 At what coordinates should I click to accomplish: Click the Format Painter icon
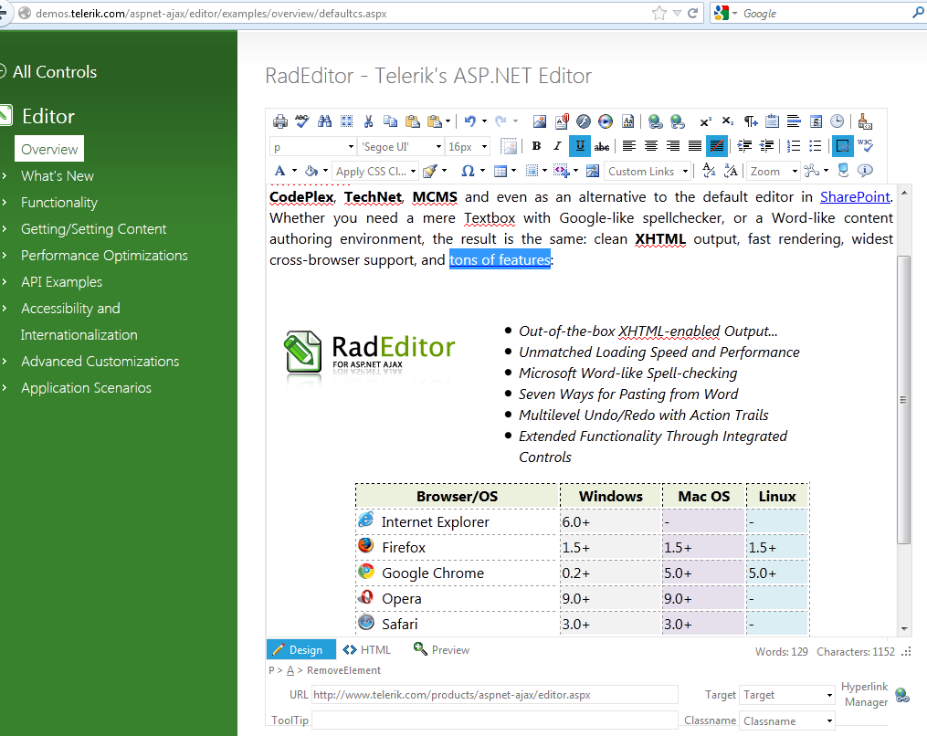point(430,171)
